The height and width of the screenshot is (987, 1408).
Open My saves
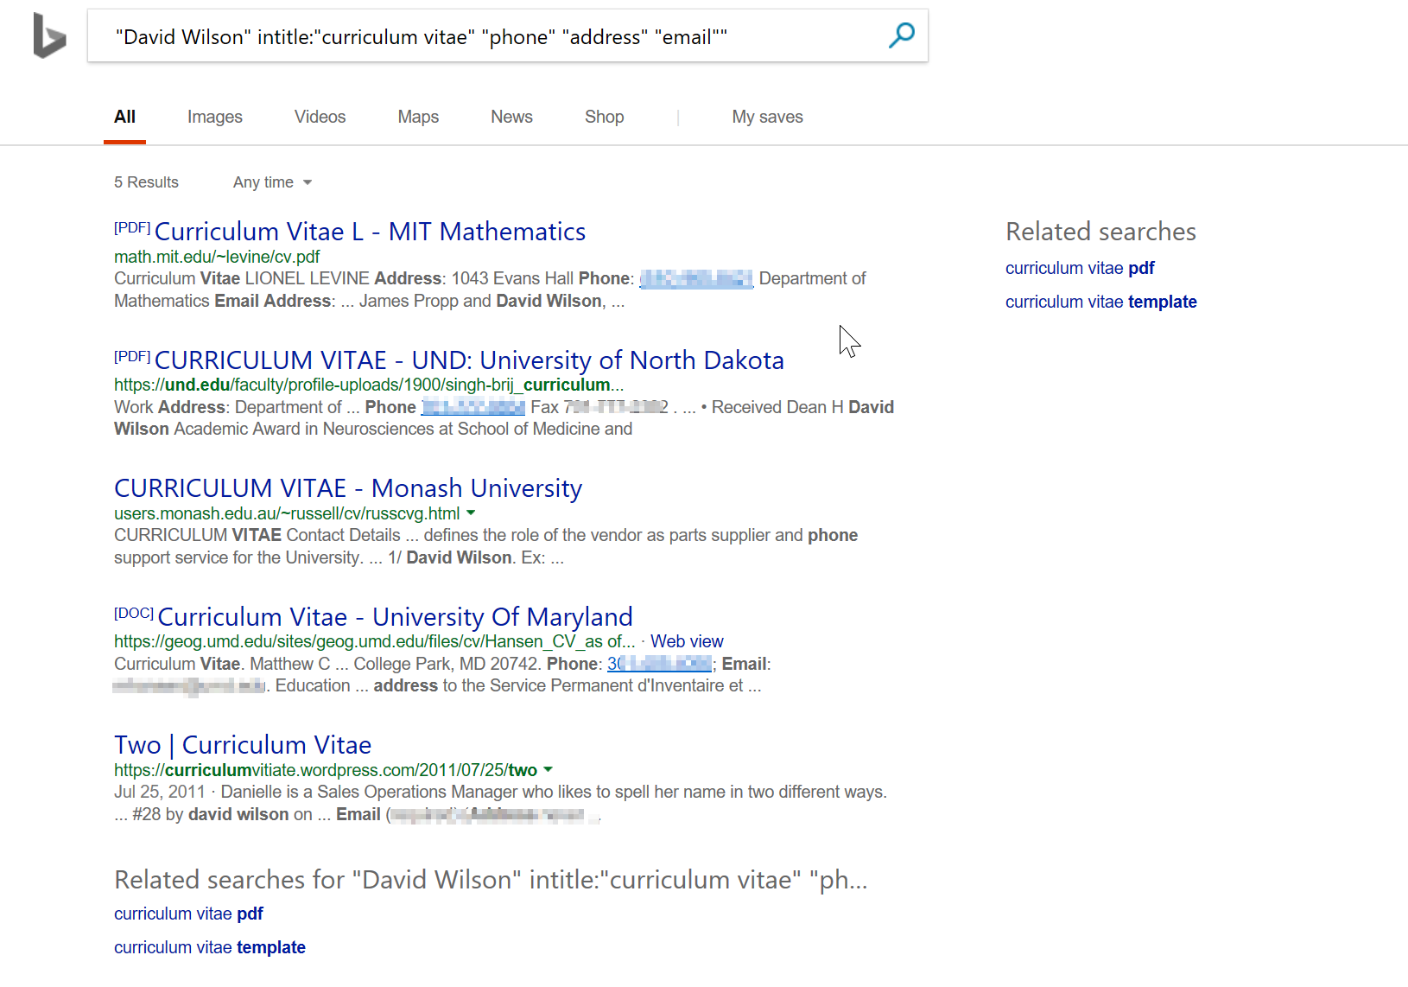coord(767,117)
